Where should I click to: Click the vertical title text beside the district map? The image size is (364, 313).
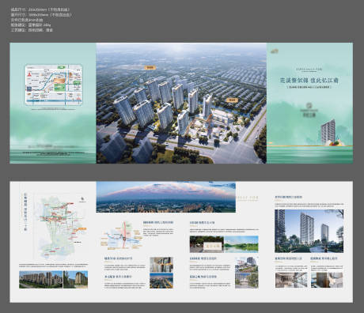pos(25,213)
